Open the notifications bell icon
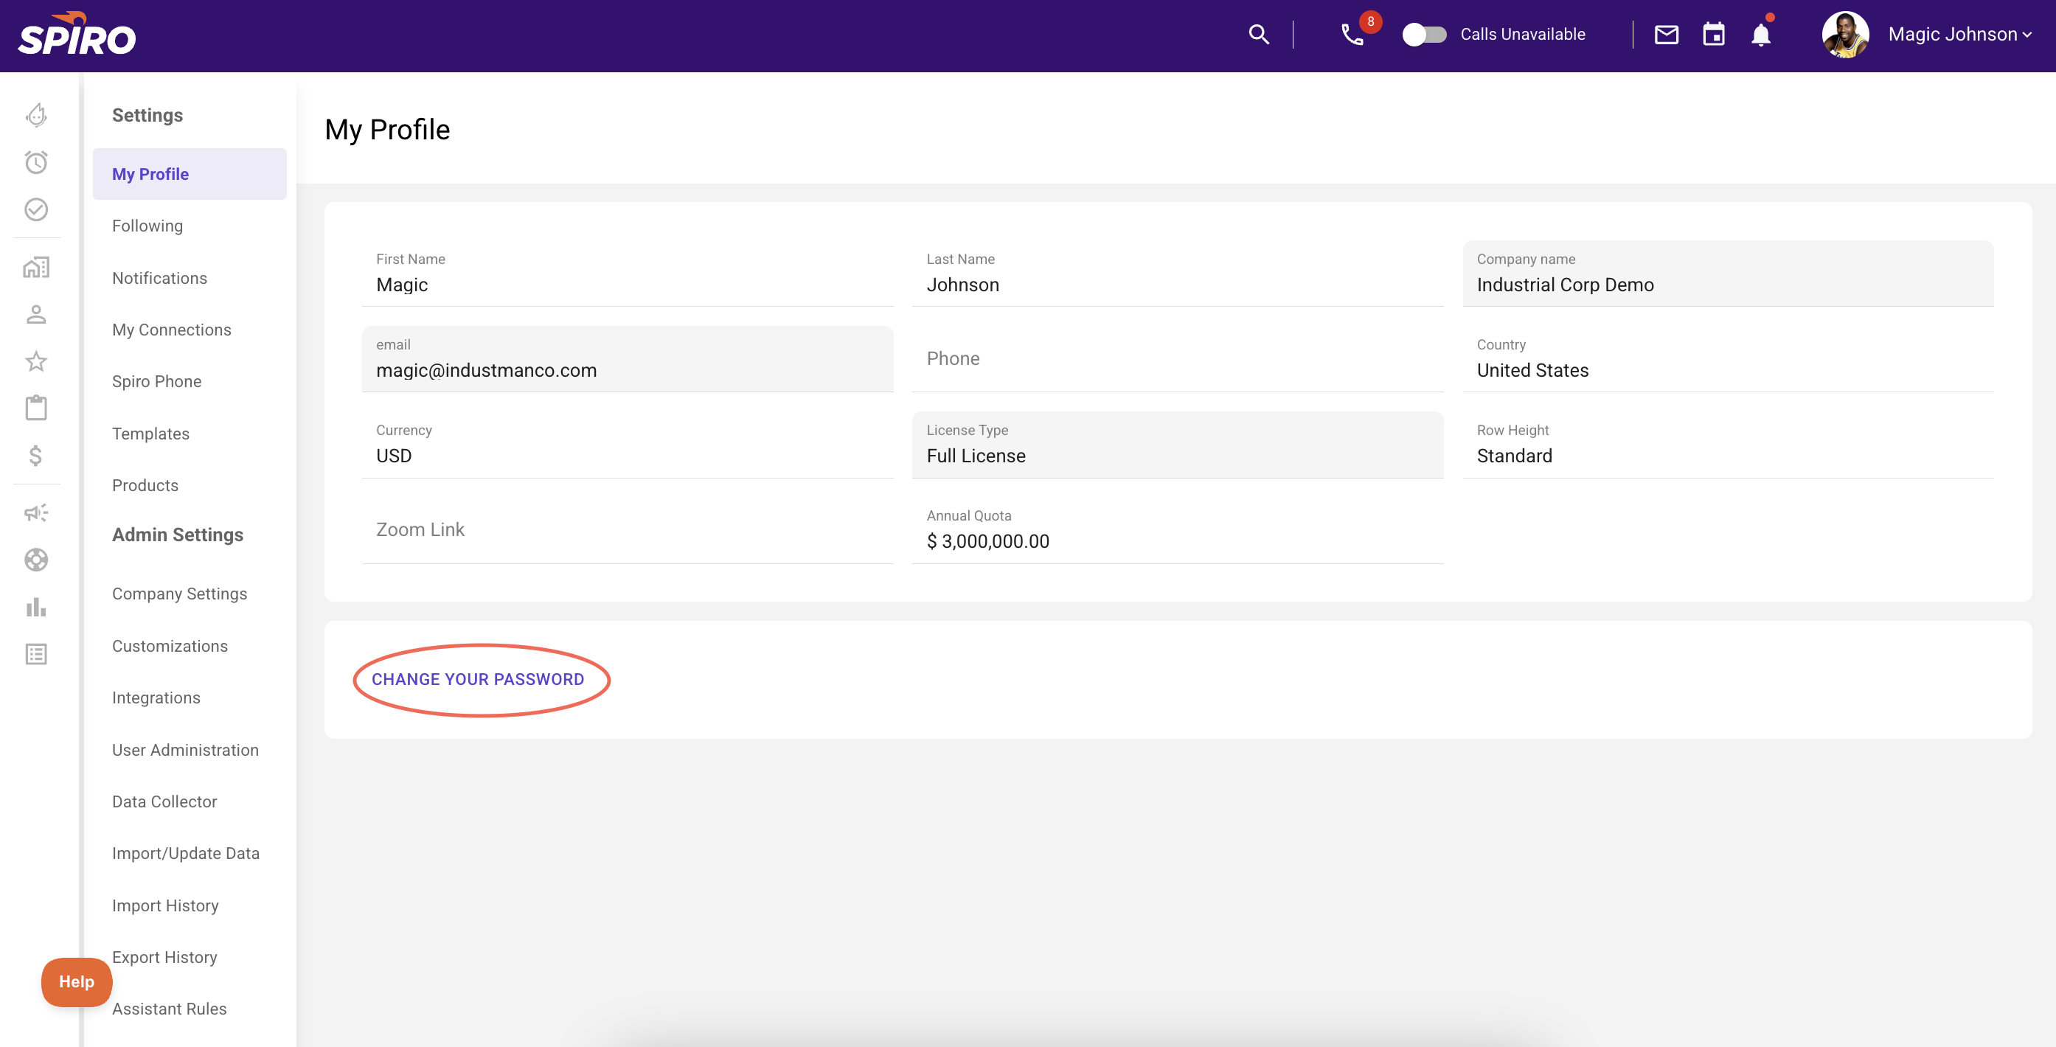The height and width of the screenshot is (1047, 2056). pyautogui.click(x=1761, y=35)
